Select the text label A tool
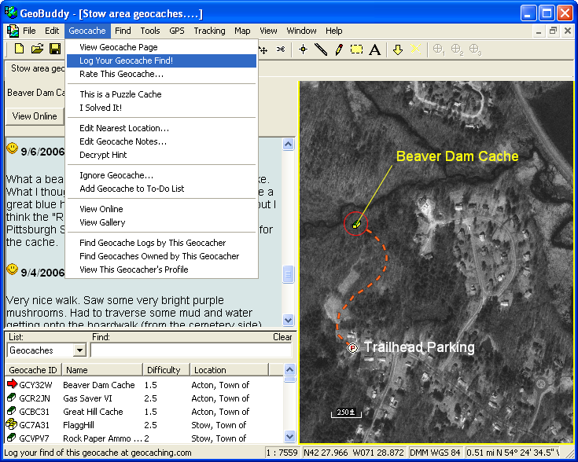This screenshot has height=462, width=578. (x=375, y=49)
